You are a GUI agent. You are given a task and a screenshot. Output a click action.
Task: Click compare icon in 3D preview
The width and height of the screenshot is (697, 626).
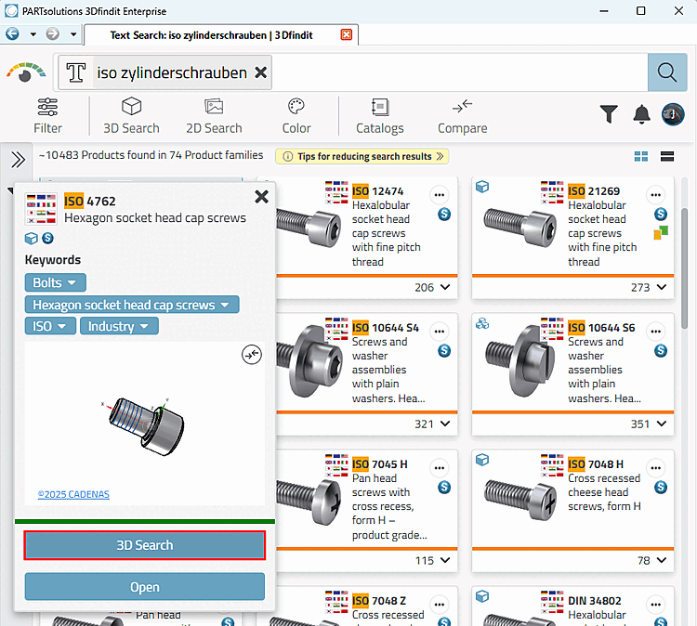click(252, 355)
